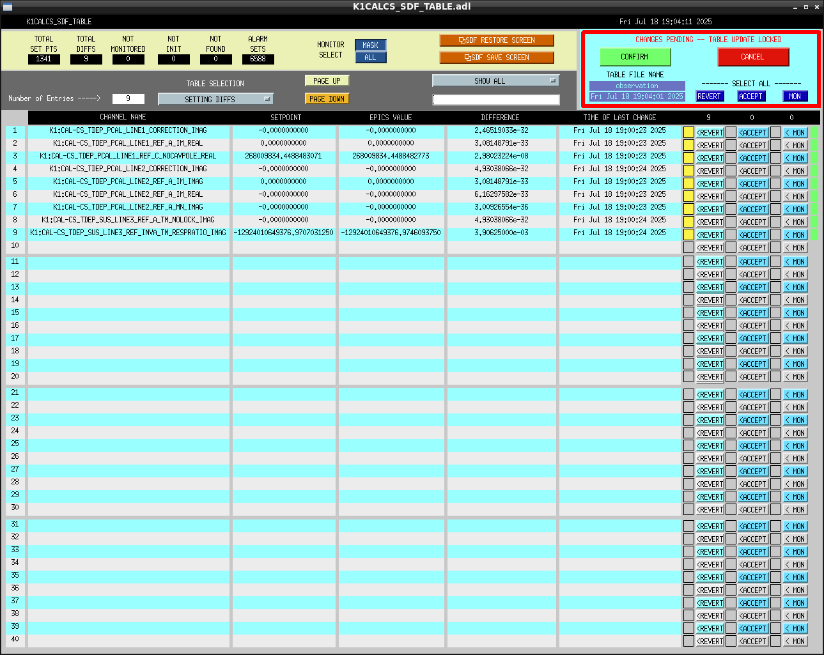Select channel K1:CAL-CS_TDEP_SUS_LINE3_REF_A_TM_NOLOCK_IMAG
This screenshot has height=655, width=824.
128,220
